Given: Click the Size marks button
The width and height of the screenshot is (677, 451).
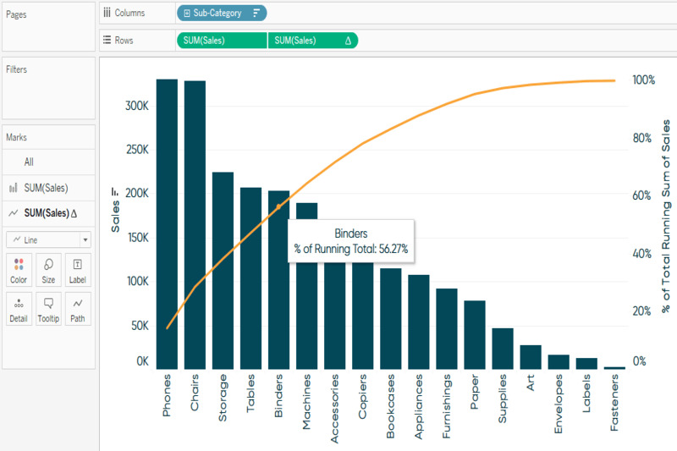Looking at the screenshot, I should coord(48,269).
